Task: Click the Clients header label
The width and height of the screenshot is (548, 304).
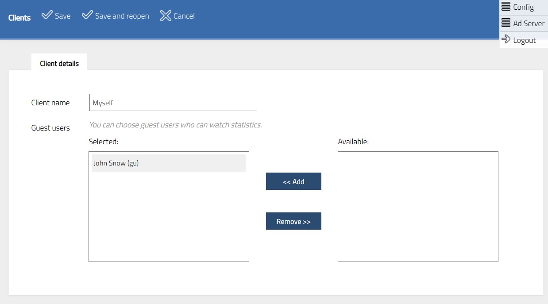Action: 19,18
